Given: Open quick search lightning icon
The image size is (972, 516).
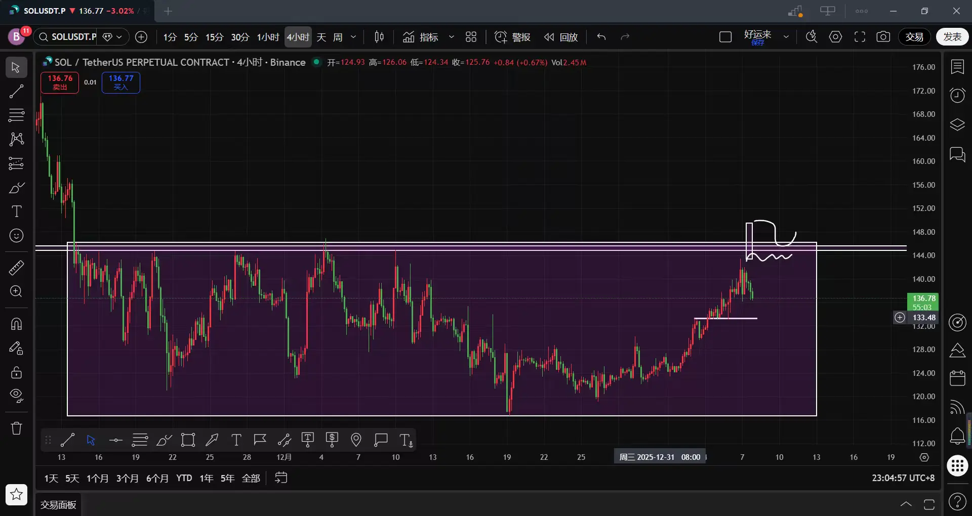Looking at the screenshot, I should point(812,37).
